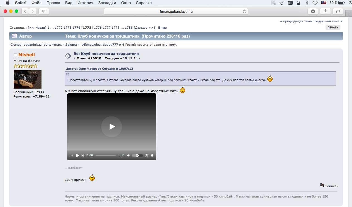Viewport: 352px width, 207px height.
Task: Reload the page from the address bar
Action: click(x=245, y=11)
